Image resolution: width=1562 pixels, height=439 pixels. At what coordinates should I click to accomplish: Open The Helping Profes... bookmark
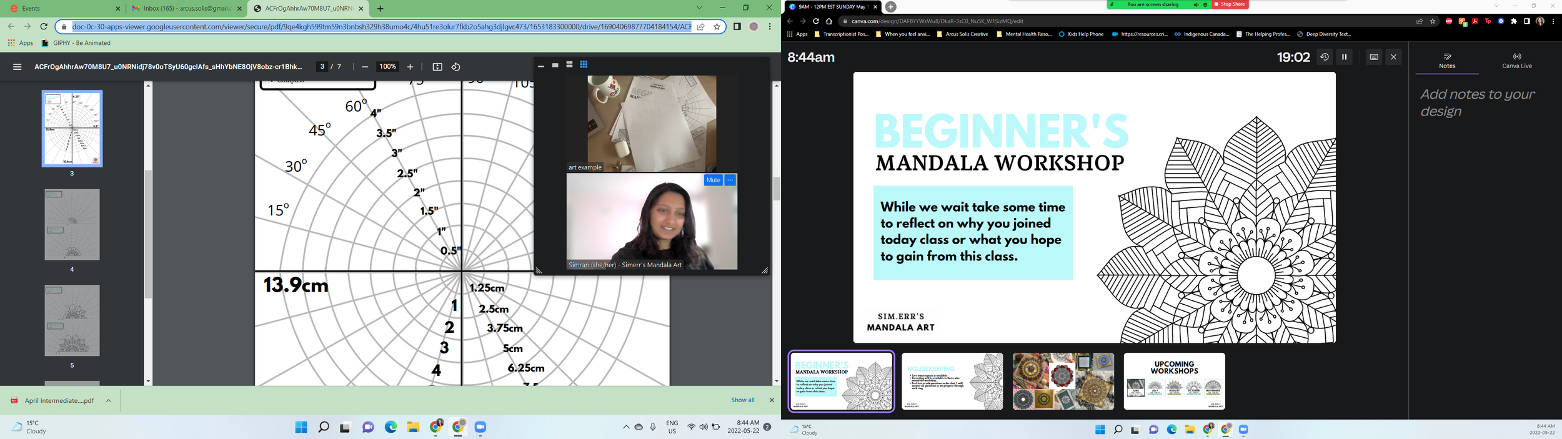pyautogui.click(x=1262, y=34)
